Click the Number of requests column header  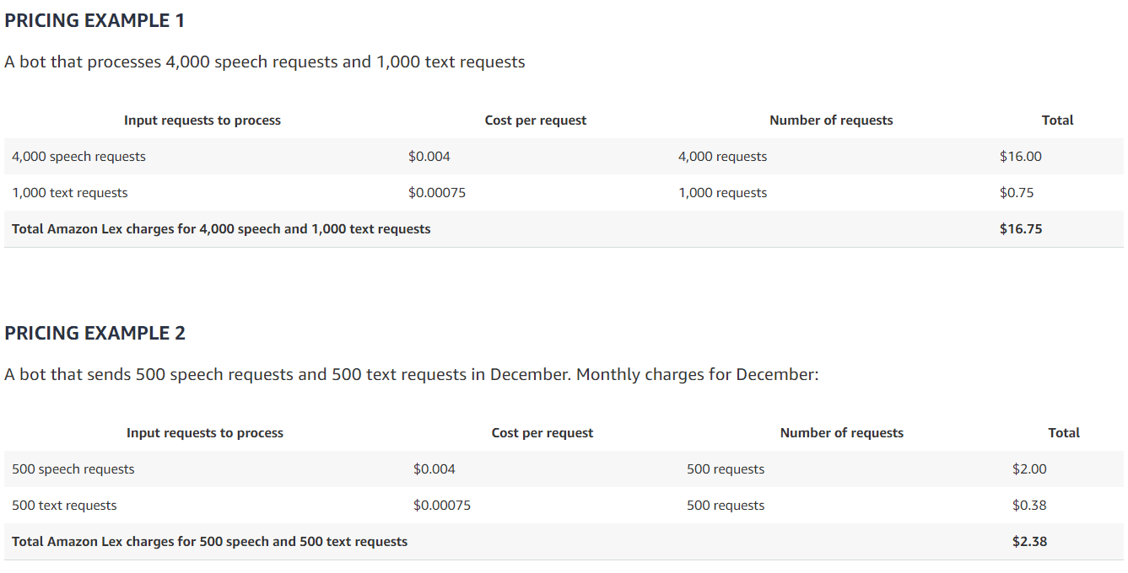point(831,120)
